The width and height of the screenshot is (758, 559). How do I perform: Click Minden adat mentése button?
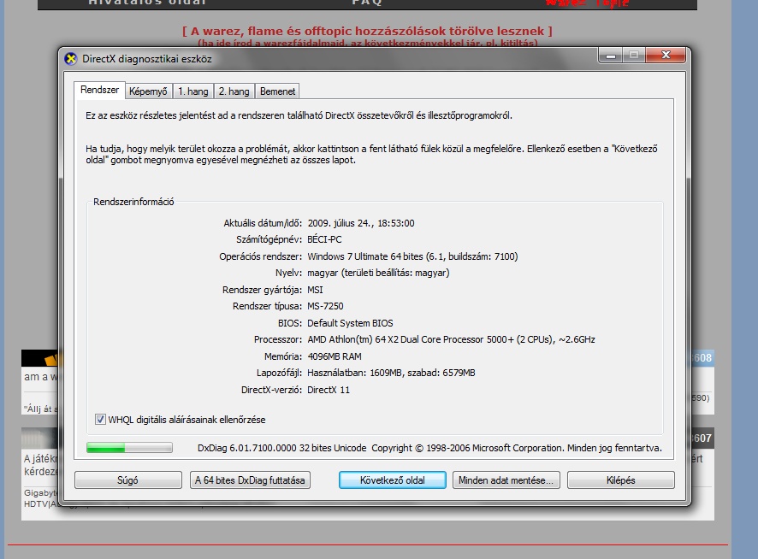(x=507, y=480)
